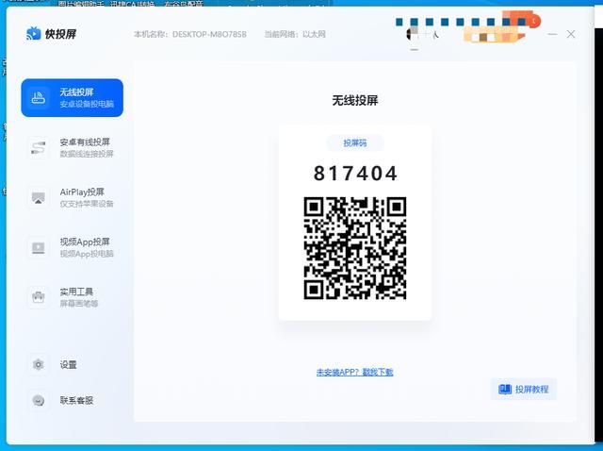Click the 安卓设备投电脑 subtitle

point(87,104)
